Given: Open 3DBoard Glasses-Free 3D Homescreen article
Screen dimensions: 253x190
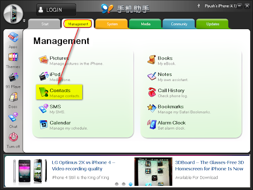Looking at the screenshot, I should pos(210,166).
